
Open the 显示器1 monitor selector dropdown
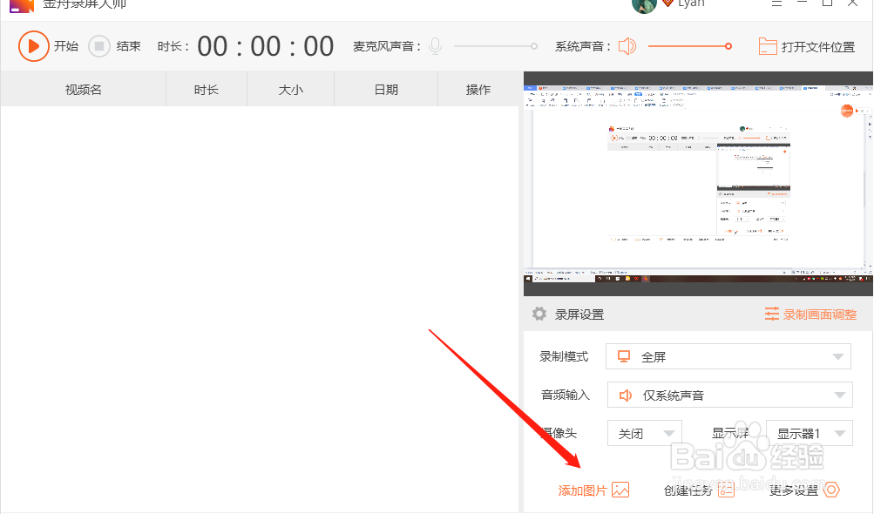[x=809, y=432]
